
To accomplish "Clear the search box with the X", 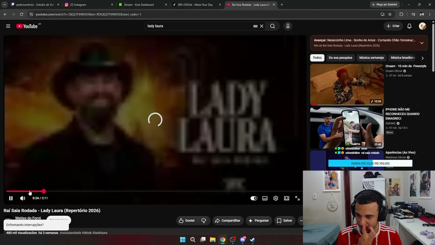I will click(262, 26).
